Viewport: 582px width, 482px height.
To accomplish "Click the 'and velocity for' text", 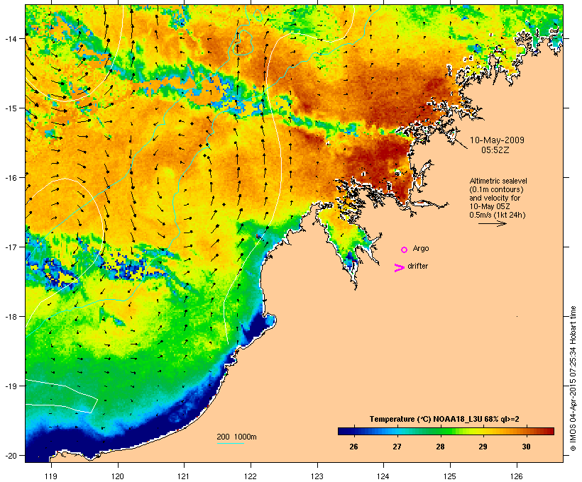I will (x=495, y=198).
